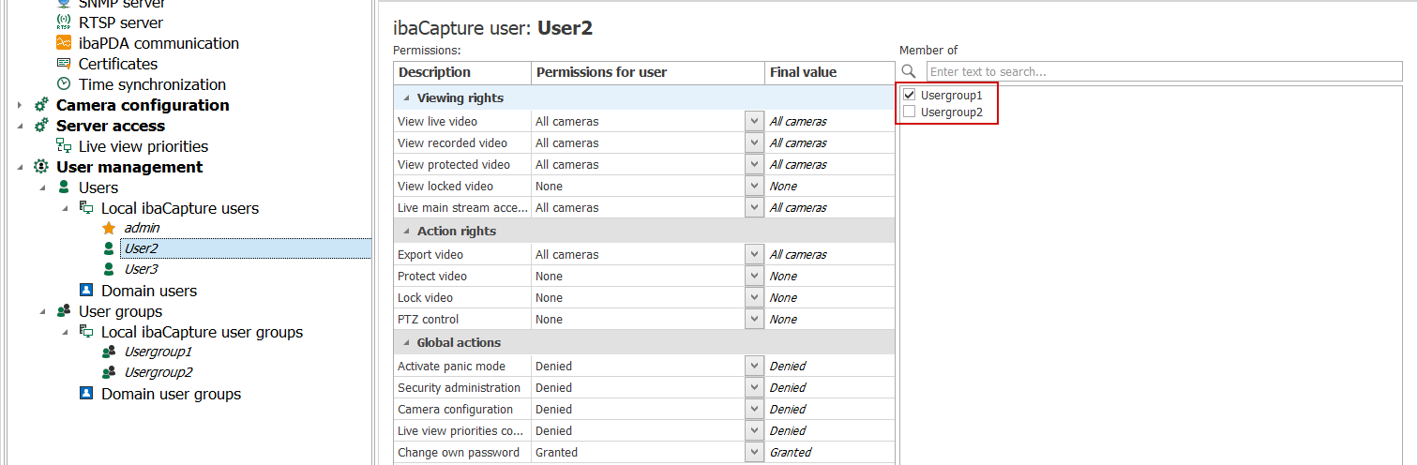This screenshot has width=1418, height=465.
Task: Click the Live main stream access row
Action: (x=644, y=207)
